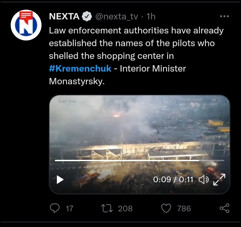
Task: Click the 1h tweet timestamp
Action: 151,16
